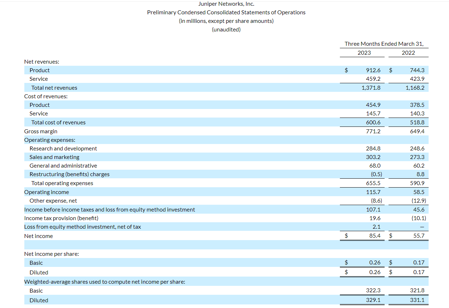
Task: Select the 2023 gross margin value 771.2
Action: coord(373,131)
